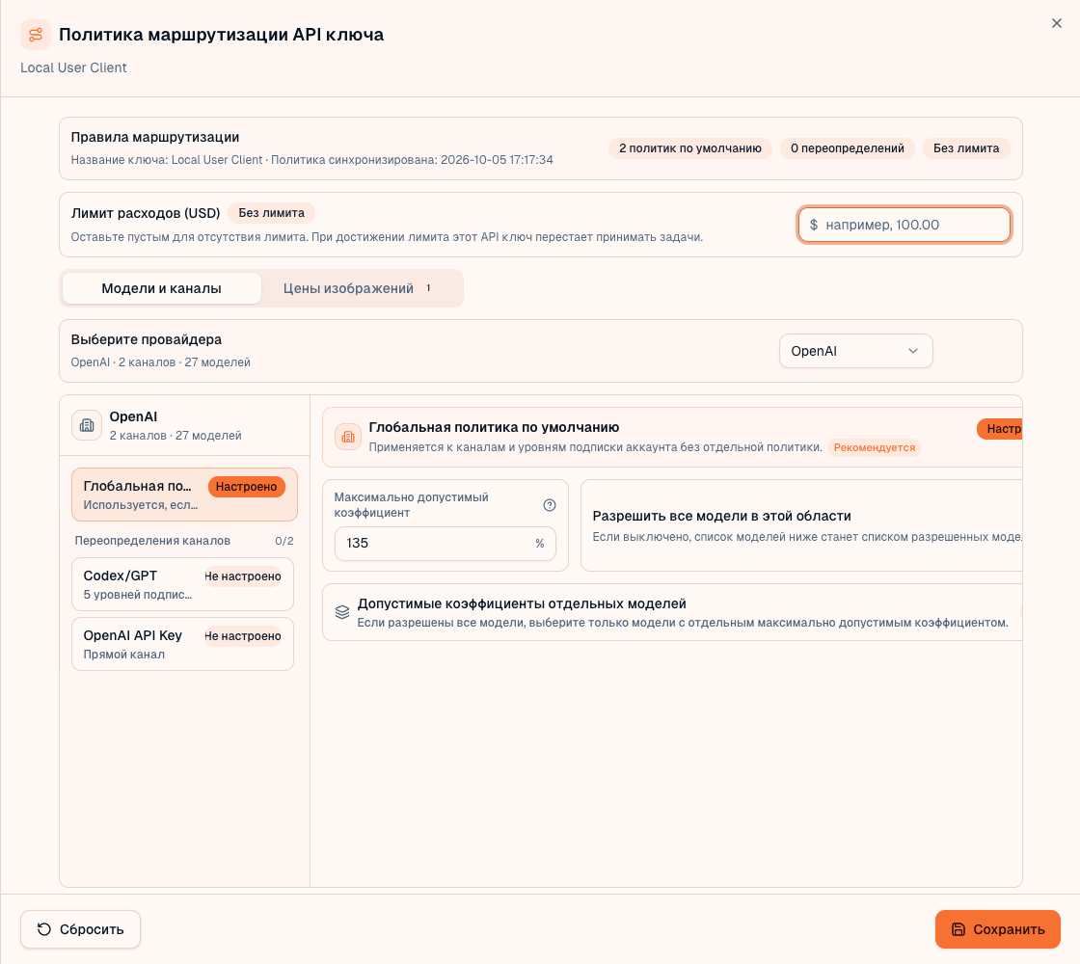Click the count badge on Цены изображений tab
This screenshot has height=964, width=1080.
point(428,288)
